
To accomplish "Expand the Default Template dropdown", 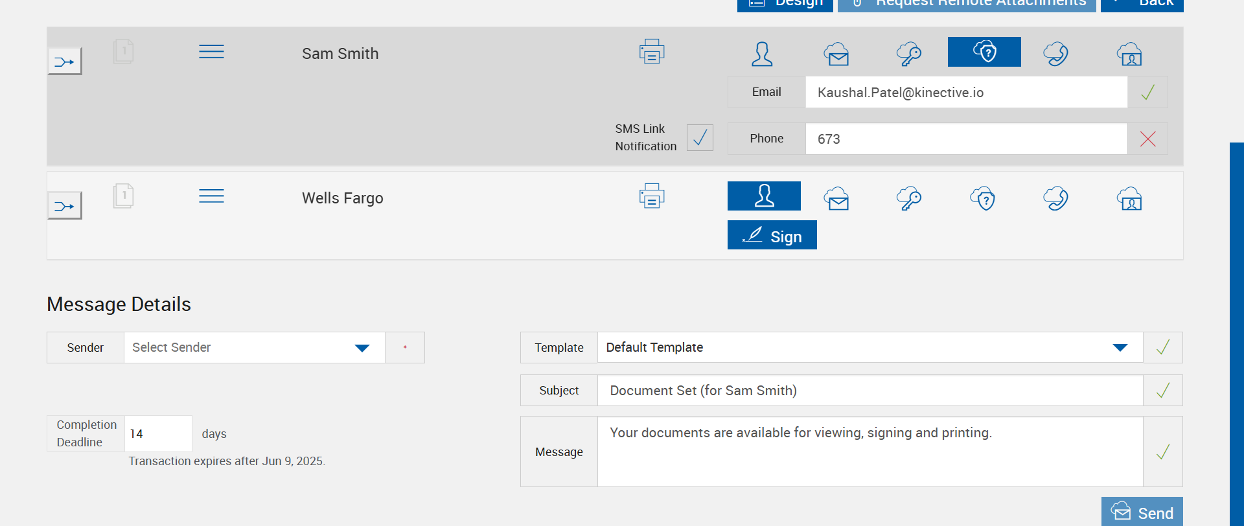I will point(870,348).
